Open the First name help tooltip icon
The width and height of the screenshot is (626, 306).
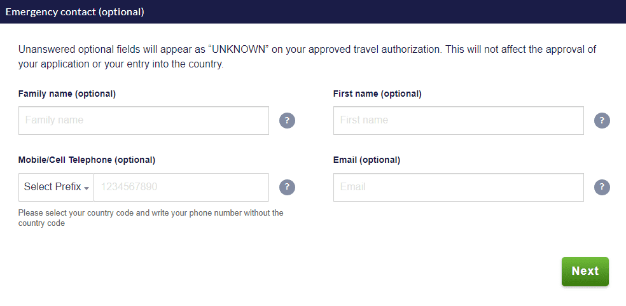point(602,120)
